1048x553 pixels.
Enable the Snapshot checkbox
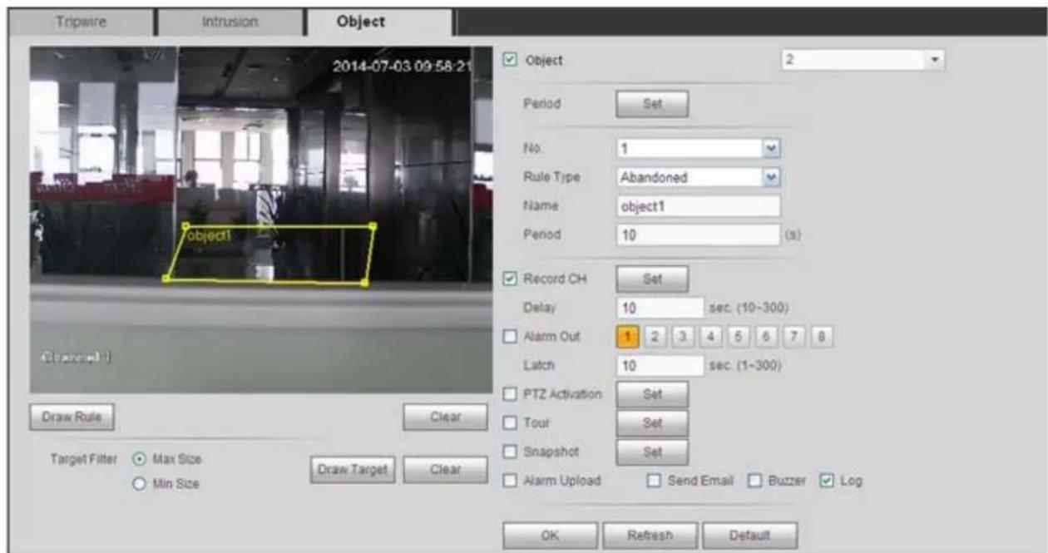click(x=510, y=452)
